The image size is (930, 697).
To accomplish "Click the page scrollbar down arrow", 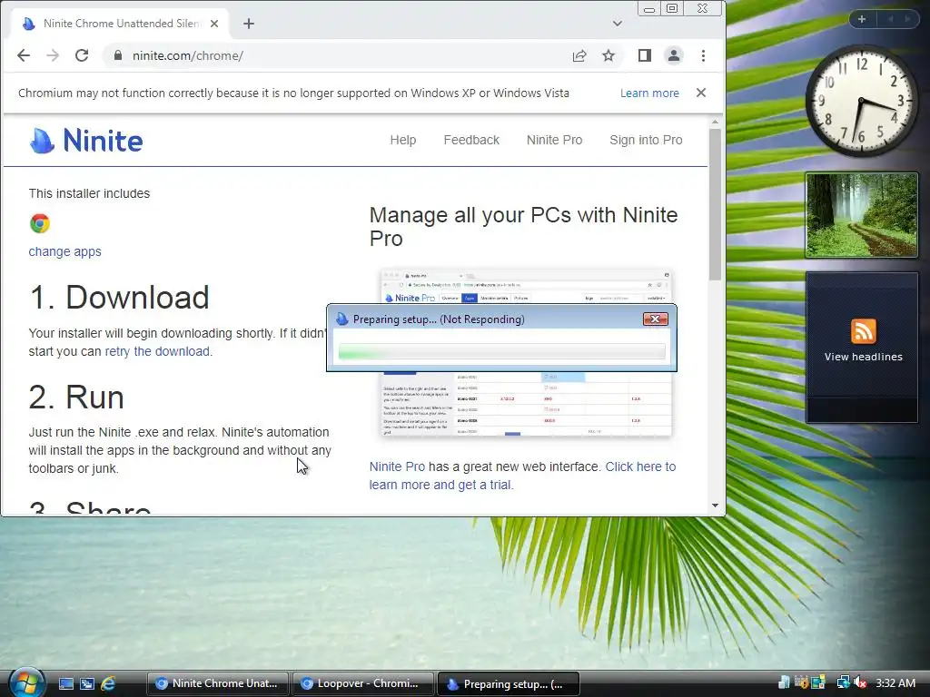I will (715, 506).
